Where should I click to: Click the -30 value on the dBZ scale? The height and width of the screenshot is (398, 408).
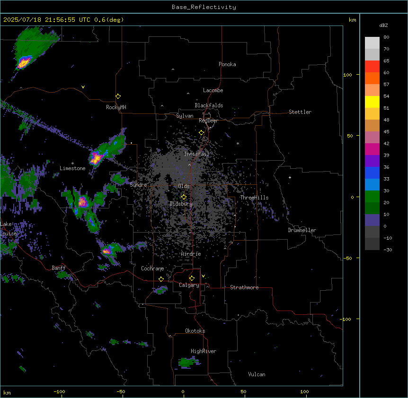coord(388,250)
